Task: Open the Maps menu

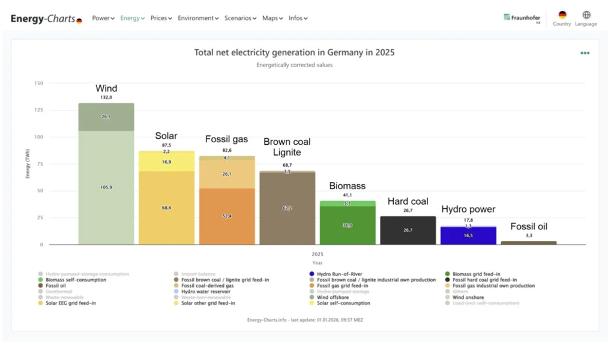Action: coord(272,19)
